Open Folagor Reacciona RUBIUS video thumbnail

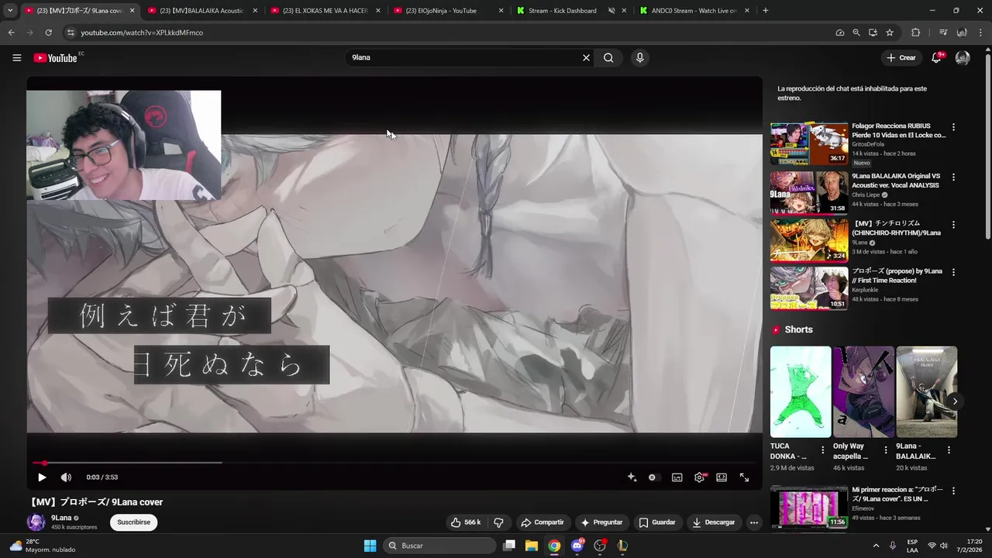pos(809,143)
